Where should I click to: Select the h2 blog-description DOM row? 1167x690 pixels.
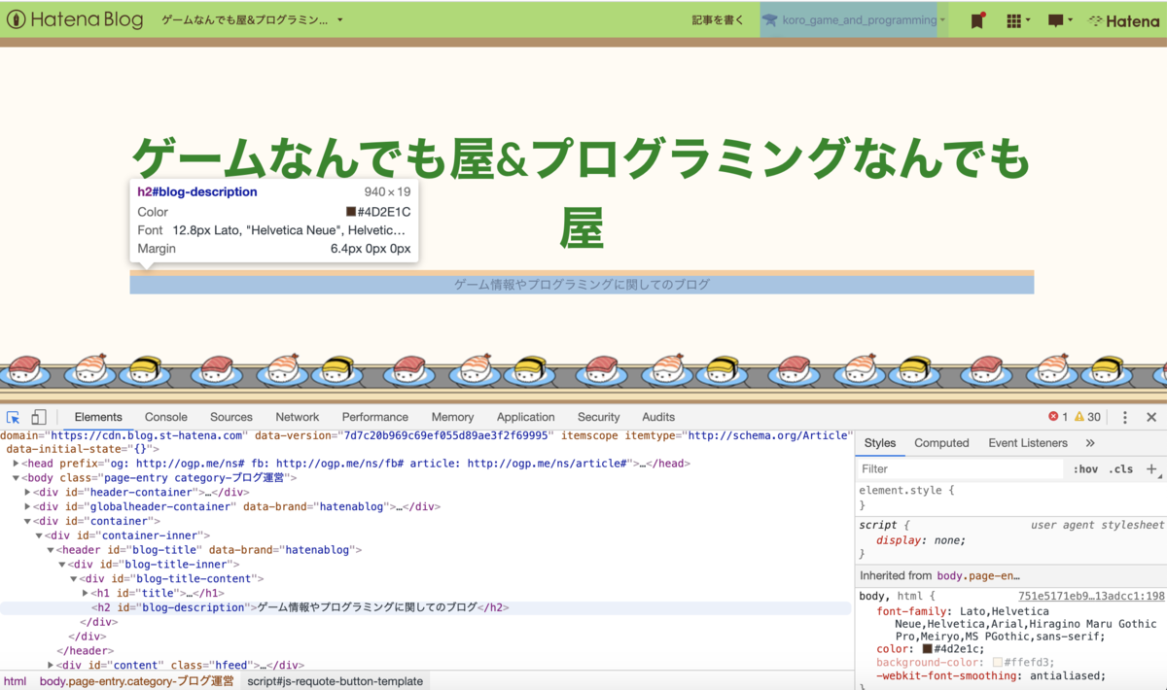point(426,607)
